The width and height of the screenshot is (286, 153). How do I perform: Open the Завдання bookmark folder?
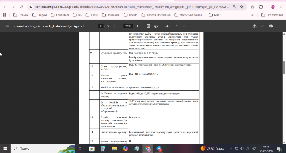click(x=111, y=15)
